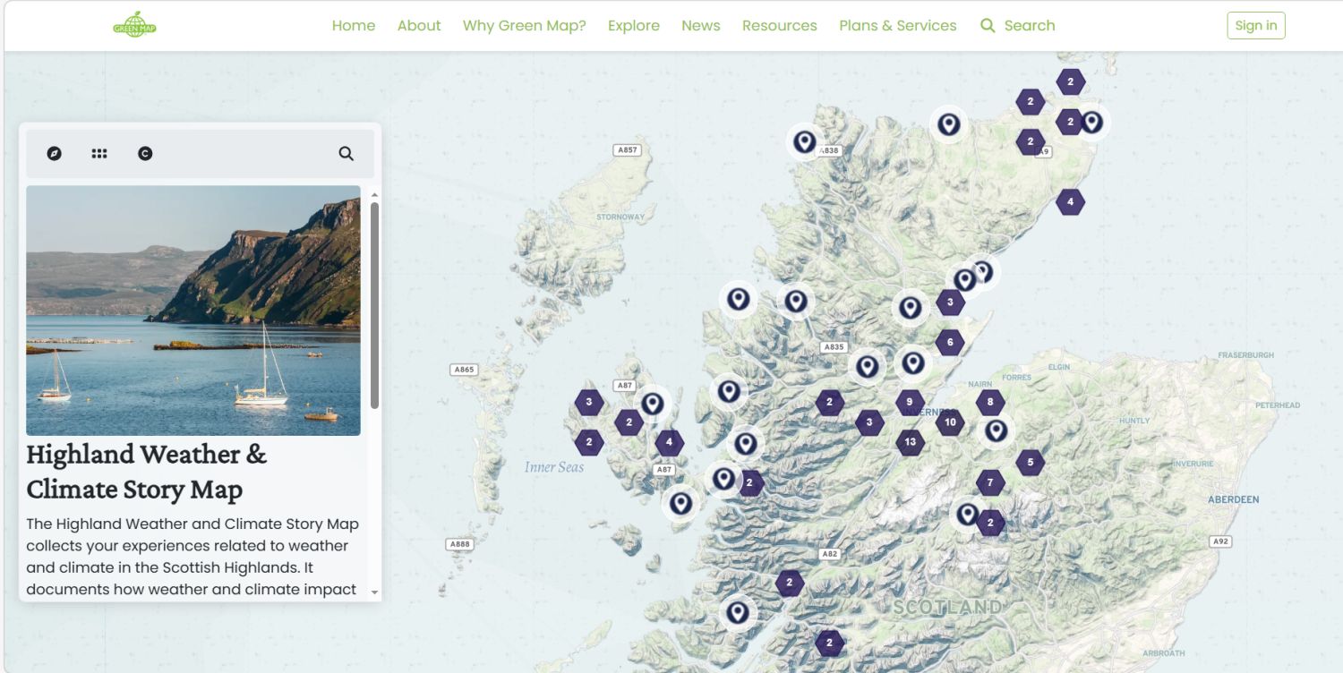Open the News page
The height and width of the screenshot is (673, 1343).
pyautogui.click(x=701, y=26)
